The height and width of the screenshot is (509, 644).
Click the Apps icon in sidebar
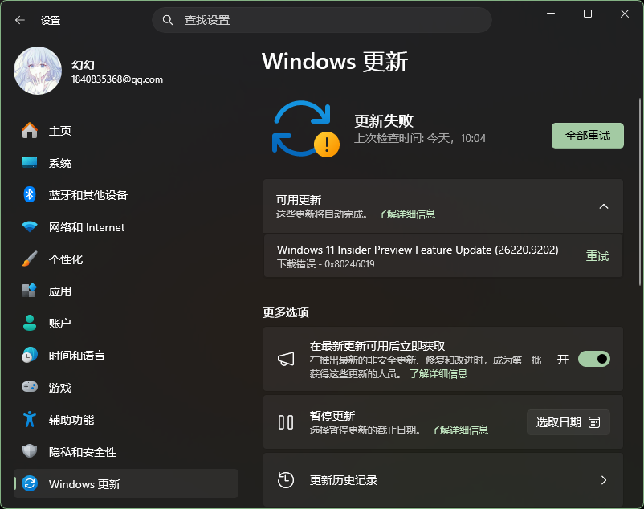pyautogui.click(x=30, y=291)
